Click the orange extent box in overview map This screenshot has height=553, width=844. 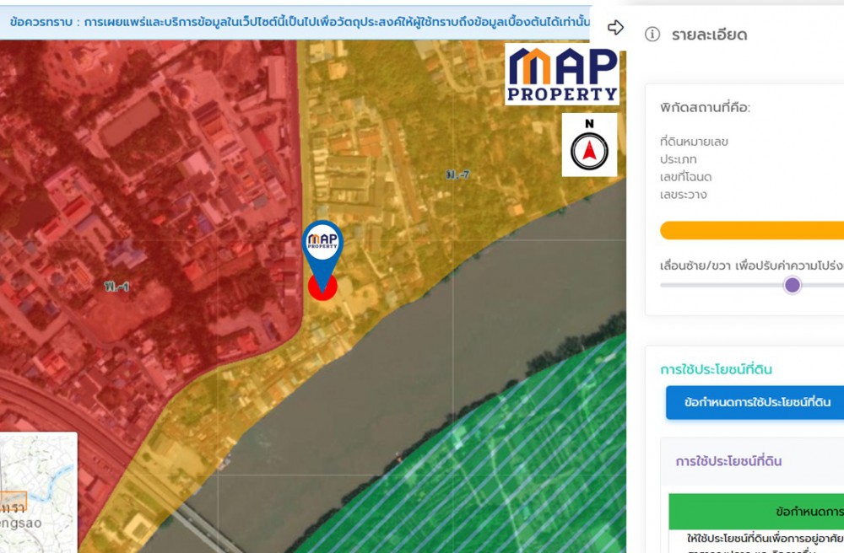[x=14, y=501]
